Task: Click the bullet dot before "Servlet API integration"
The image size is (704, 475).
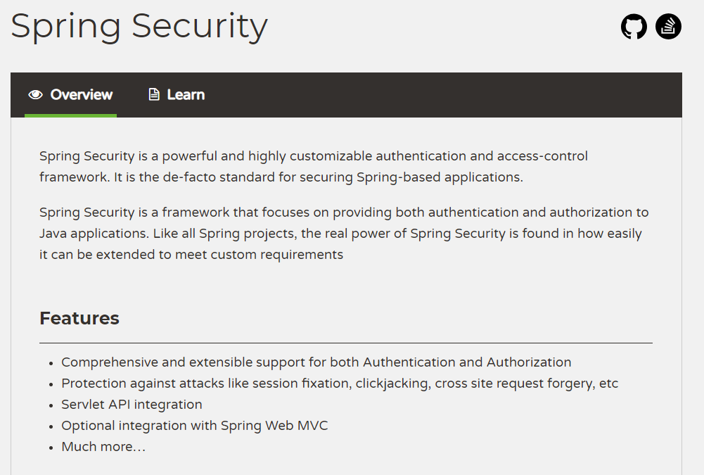Action: [51, 405]
